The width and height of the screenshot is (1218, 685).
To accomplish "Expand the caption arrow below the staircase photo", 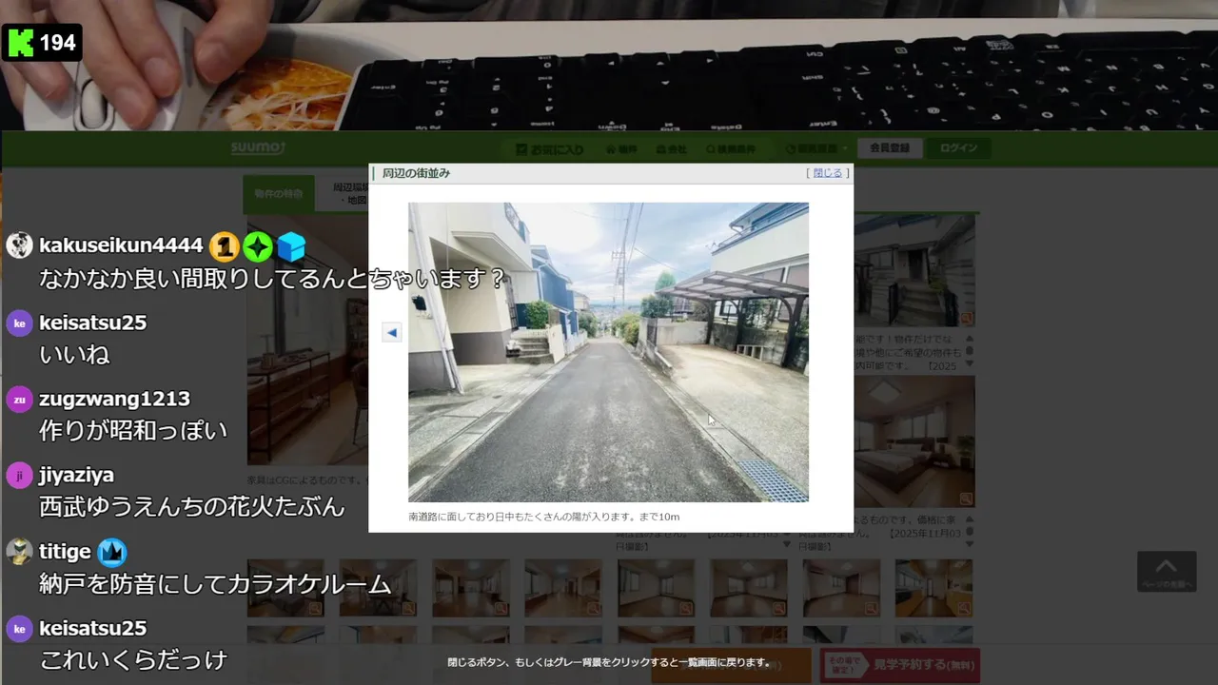I will tap(970, 363).
